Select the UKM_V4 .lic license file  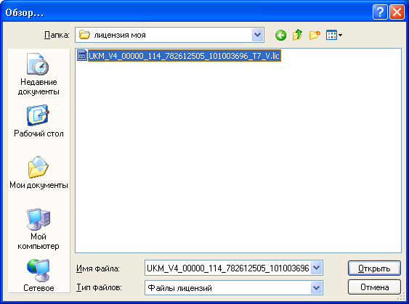click(x=184, y=55)
